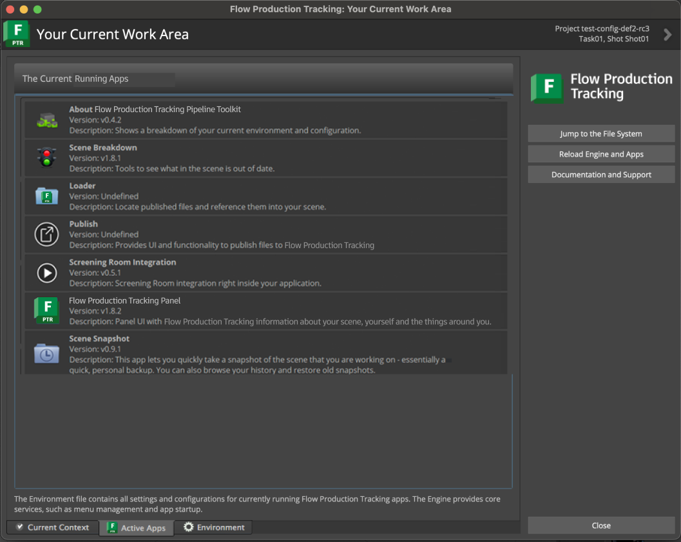This screenshot has height=542, width=681.
Task: Click the Scene Breakdown traffic light icon
Action: (x=46, y=157)
